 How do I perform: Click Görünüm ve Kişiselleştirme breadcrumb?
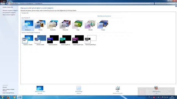tap(27, 4)
